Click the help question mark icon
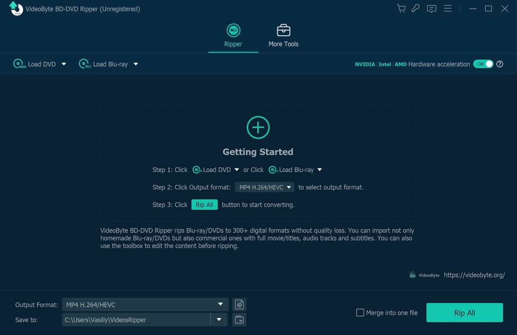The width and height of the screenshot is (517, 335). click(500, 64)
